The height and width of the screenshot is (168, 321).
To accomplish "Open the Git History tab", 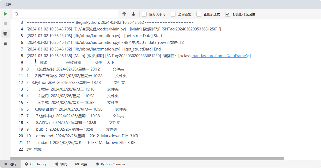I will 36,164.
